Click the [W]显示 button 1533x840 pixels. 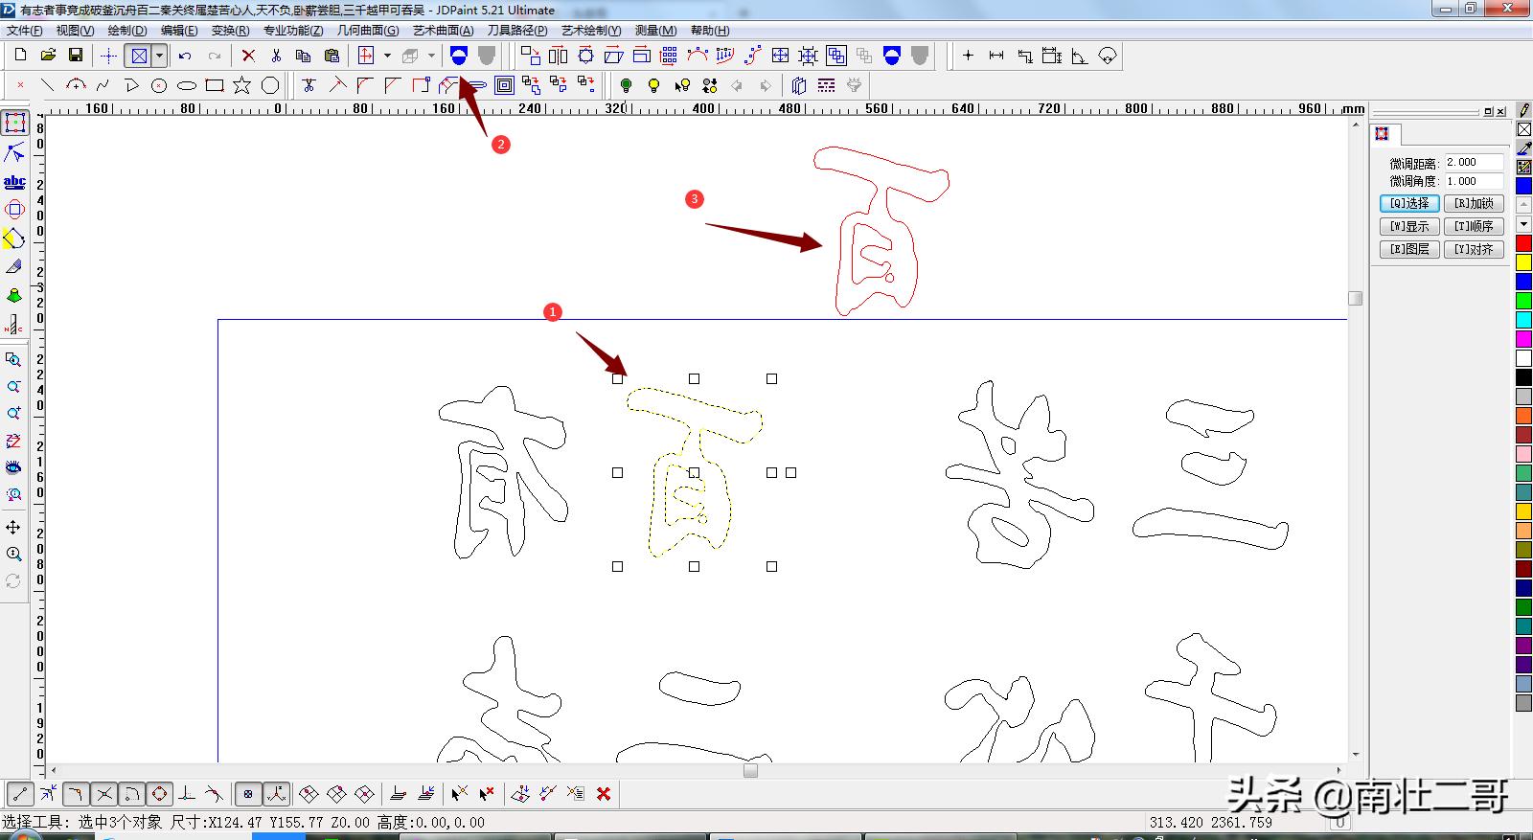click(1409, 226)
